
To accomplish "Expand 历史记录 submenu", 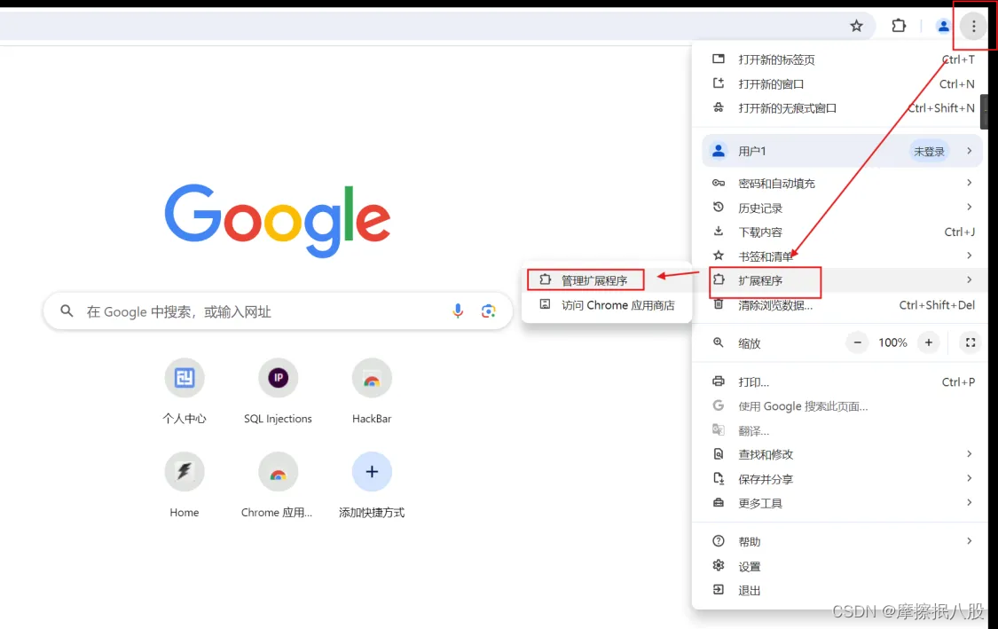I will [x=842, y=208].
